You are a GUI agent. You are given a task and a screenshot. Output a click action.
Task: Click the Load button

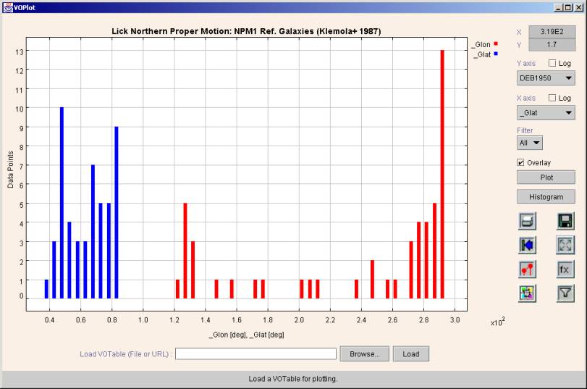410,354
